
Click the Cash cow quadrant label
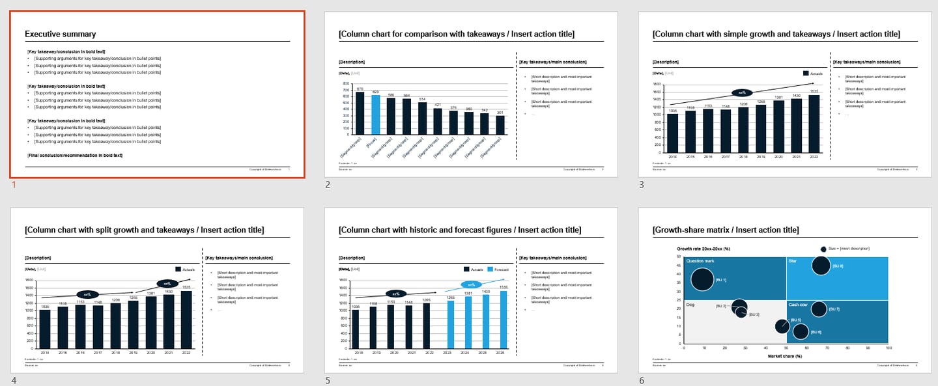pyautogui.click(x=798, y=305)
